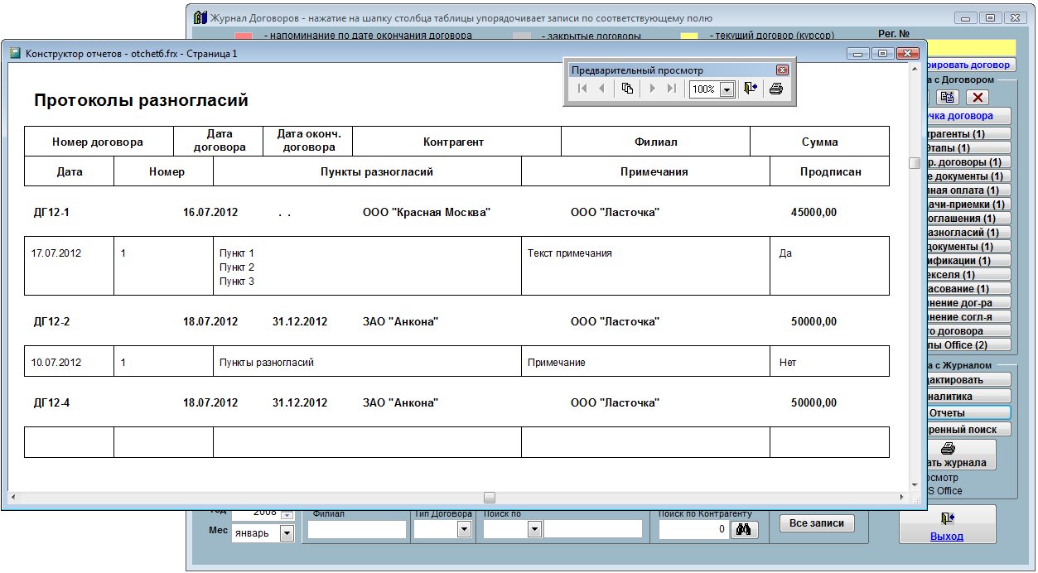Click the report's horizontal scrollbar thumb

point(490,498)
